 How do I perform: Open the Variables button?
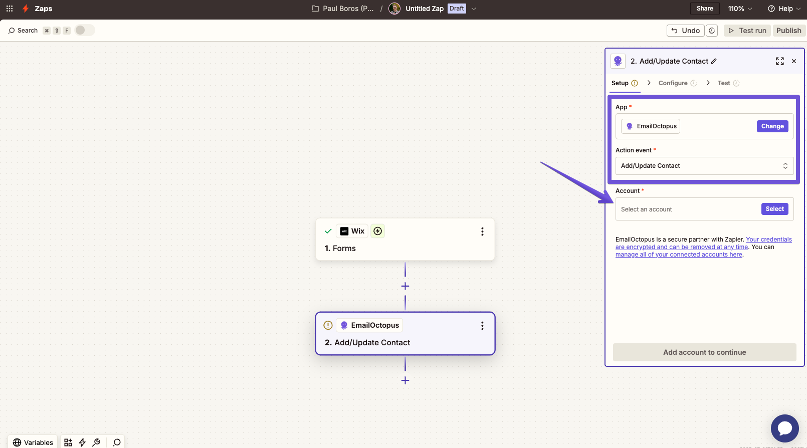[33, 442]
